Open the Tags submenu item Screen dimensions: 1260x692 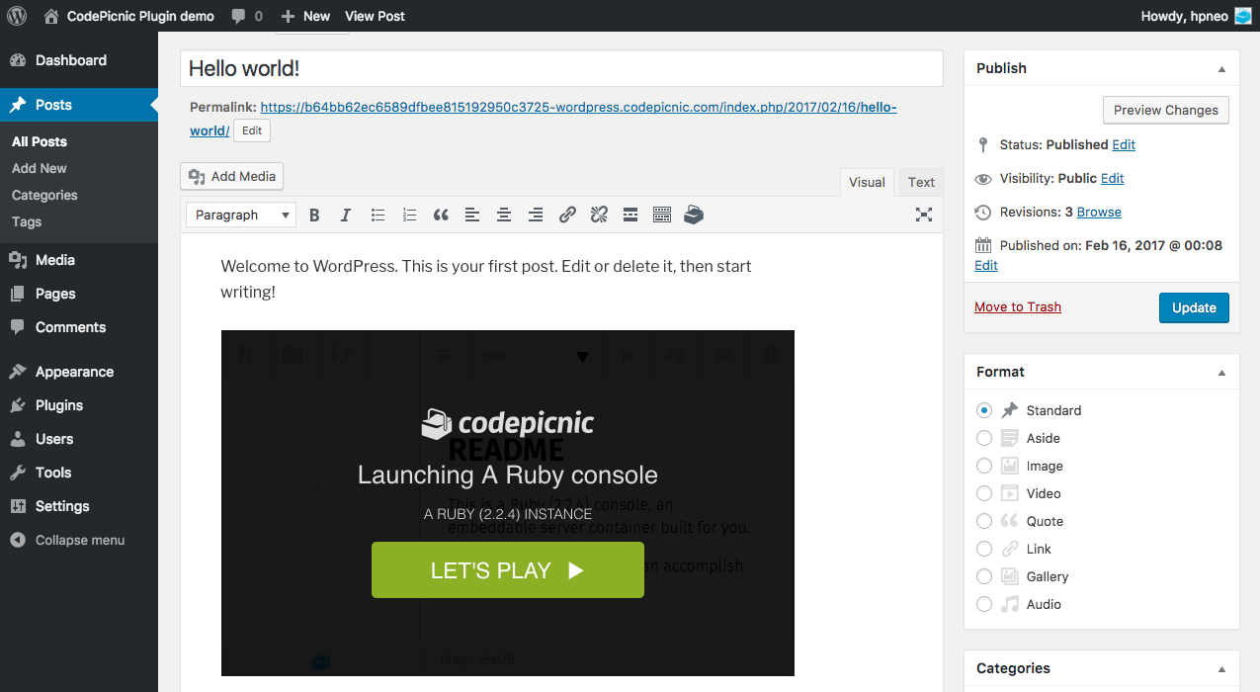(27, 221)
